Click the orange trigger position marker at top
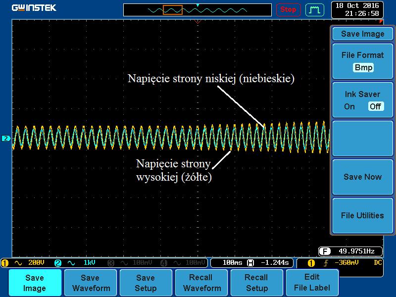 pos(198,22)
